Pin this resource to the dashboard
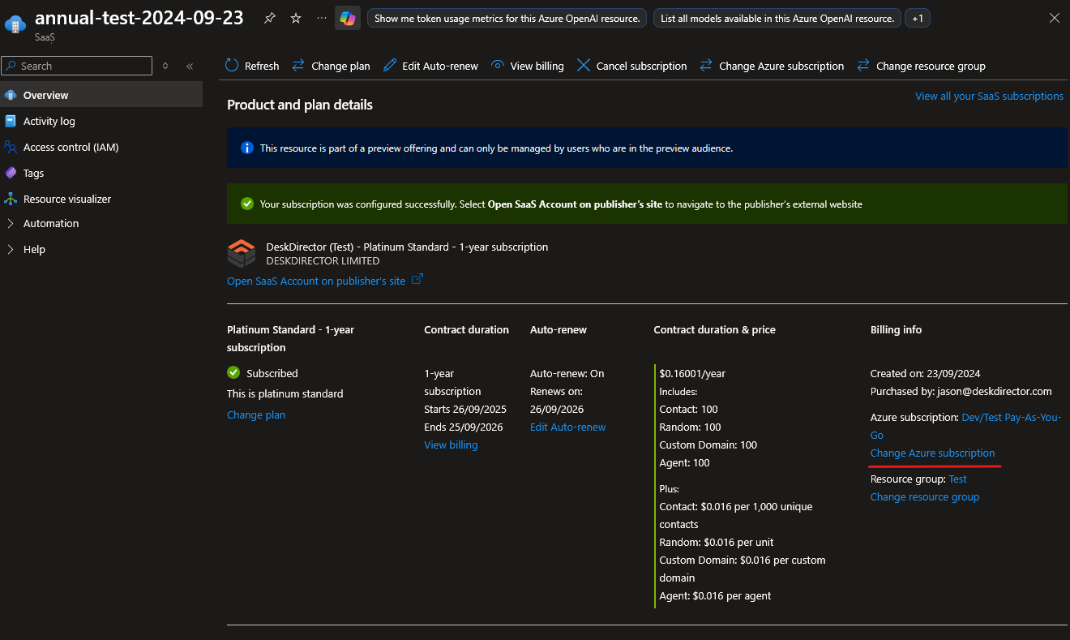This screenshot has width=1070, height=640. (x=270, y=18)
